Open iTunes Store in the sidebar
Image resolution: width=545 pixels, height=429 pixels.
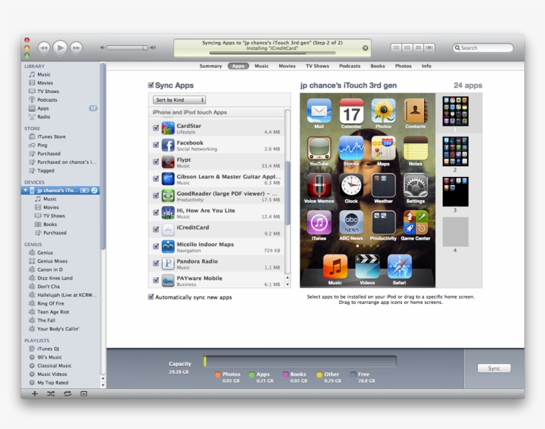pos(51,136)
